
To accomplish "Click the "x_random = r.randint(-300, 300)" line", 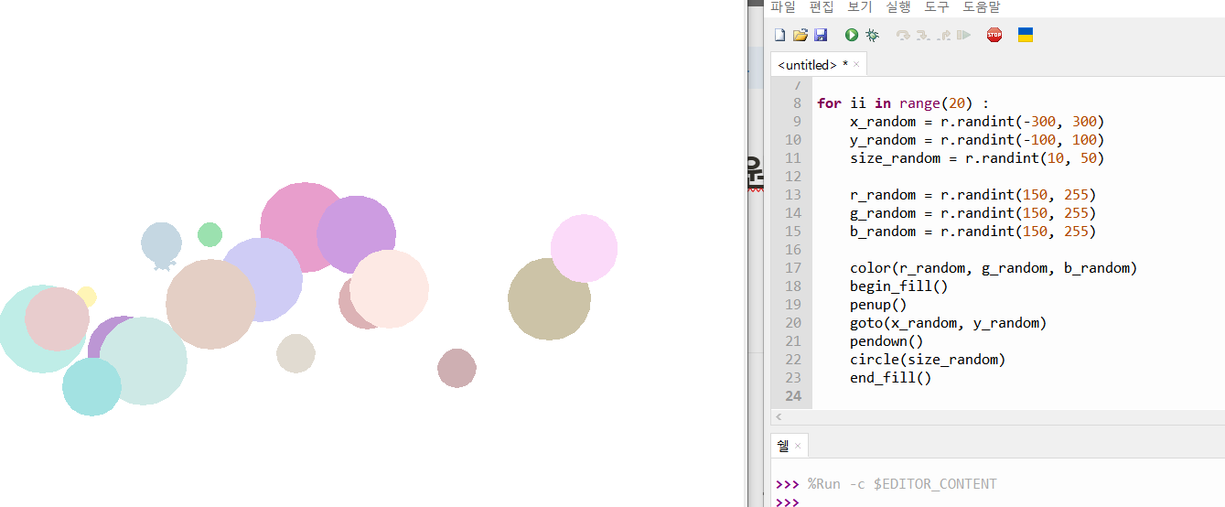I will point(977,122).
